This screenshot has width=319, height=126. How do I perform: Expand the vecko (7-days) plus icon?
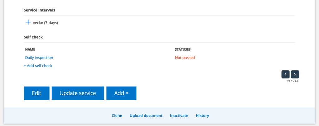tap(28, 22)
